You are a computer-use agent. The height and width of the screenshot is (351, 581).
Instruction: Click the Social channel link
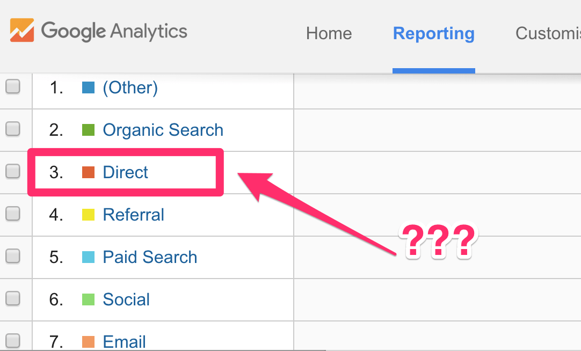click(126, 299)
